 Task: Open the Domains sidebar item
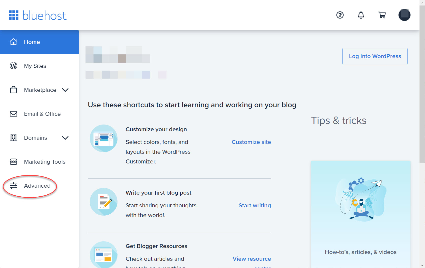pyautogui.click(x=35, y=138)
